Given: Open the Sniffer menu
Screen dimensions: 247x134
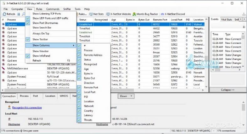Looking at the screenshot, I should pos(67,9).
